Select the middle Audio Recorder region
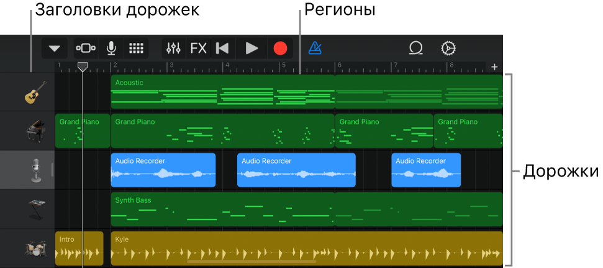 (296, 170)
